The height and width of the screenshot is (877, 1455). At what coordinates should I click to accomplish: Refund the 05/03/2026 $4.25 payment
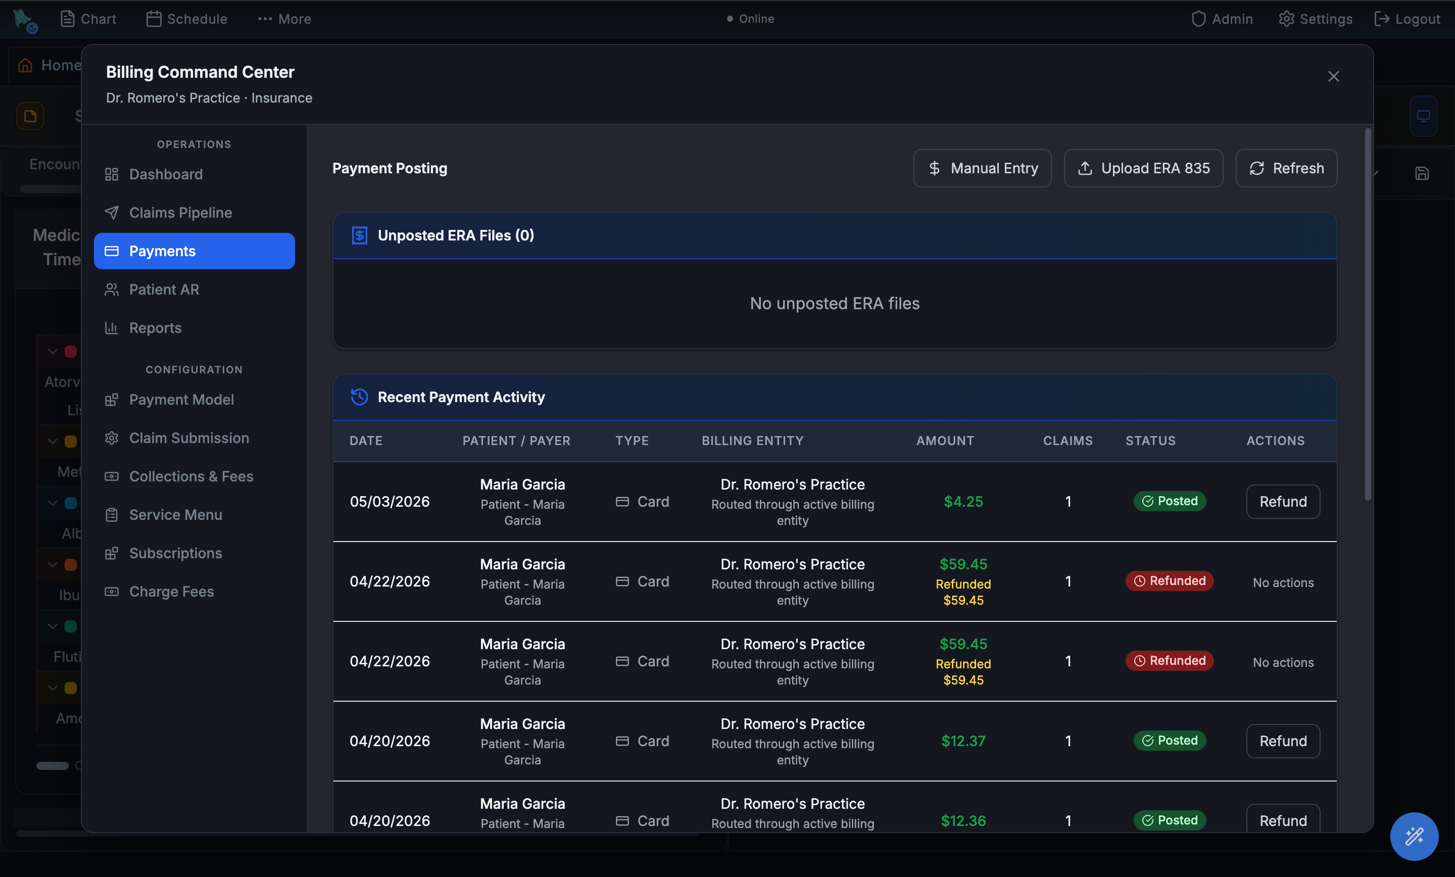click(x=1283, y=502)
